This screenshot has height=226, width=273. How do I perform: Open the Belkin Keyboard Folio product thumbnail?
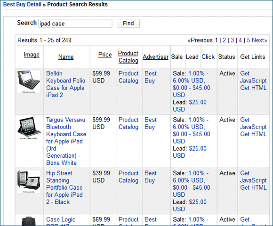coord(29,81)
